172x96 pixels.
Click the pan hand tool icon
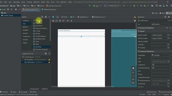tap(133, 68)
